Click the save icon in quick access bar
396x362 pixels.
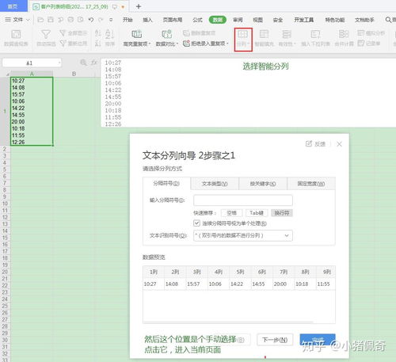pyautogui.click(x=51, y=20)
